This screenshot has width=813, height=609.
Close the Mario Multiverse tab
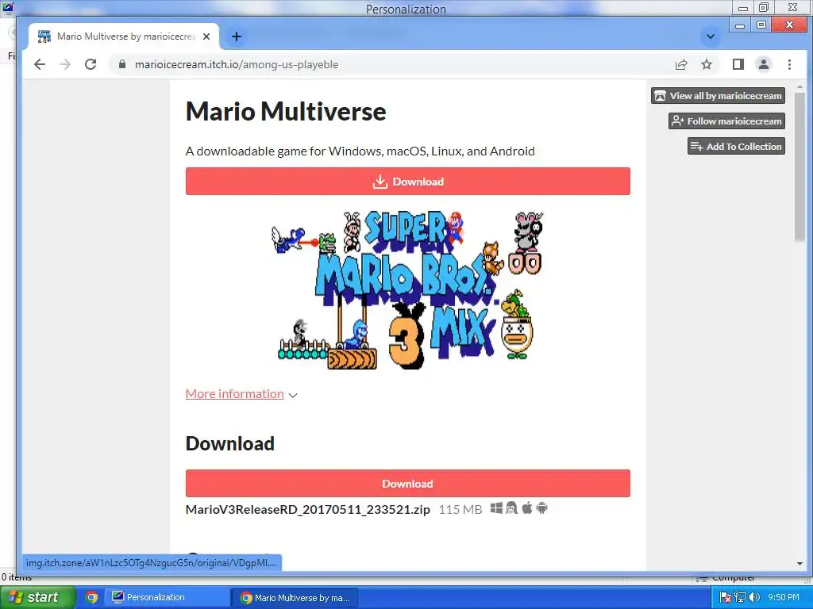(206, 36)
